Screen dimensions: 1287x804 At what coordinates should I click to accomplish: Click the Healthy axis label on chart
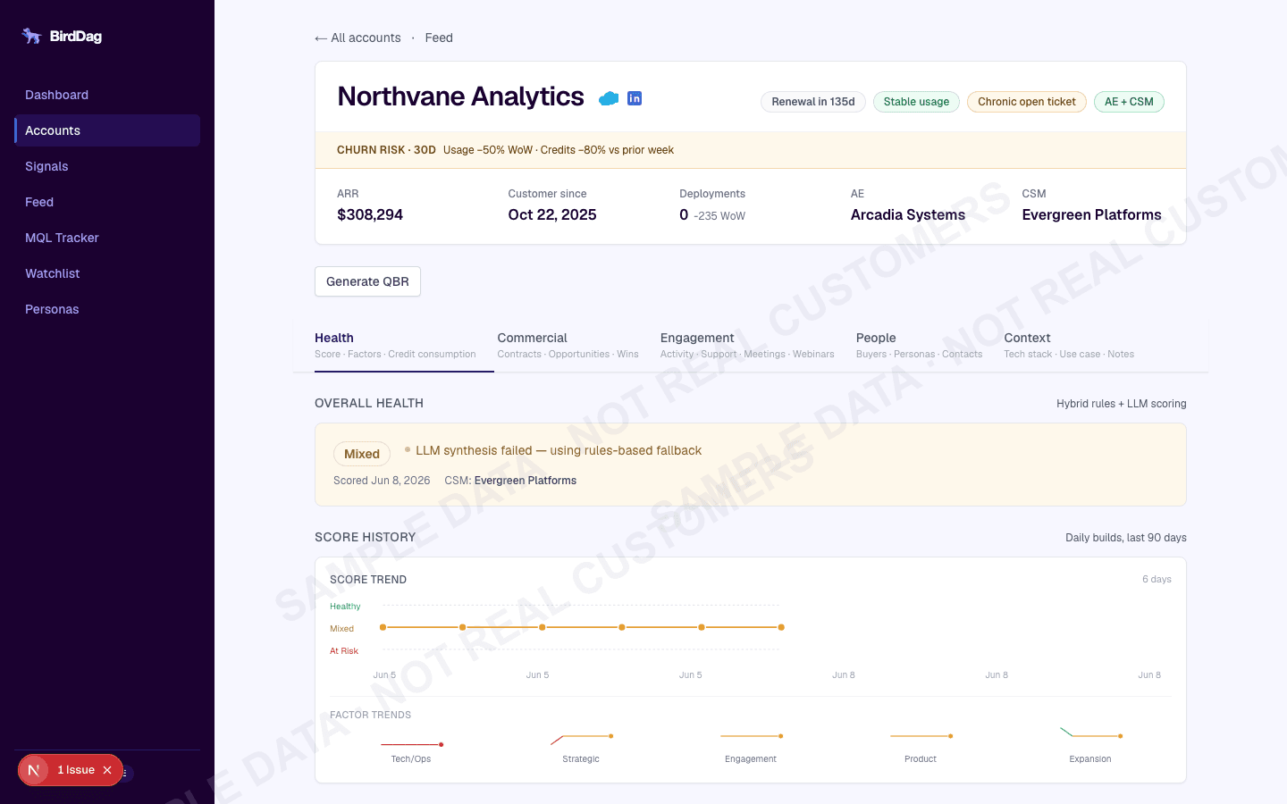(x=345, y=607)
